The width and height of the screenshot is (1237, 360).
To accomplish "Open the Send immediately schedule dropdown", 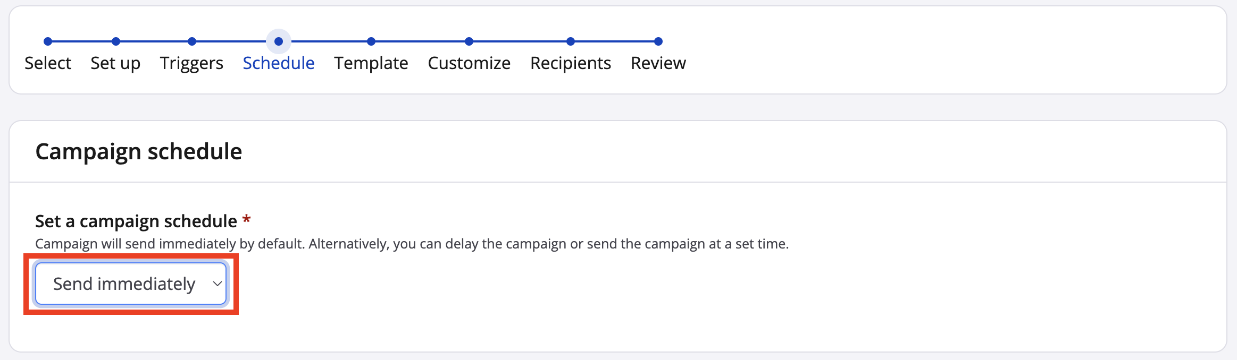I will click(124, 284).
